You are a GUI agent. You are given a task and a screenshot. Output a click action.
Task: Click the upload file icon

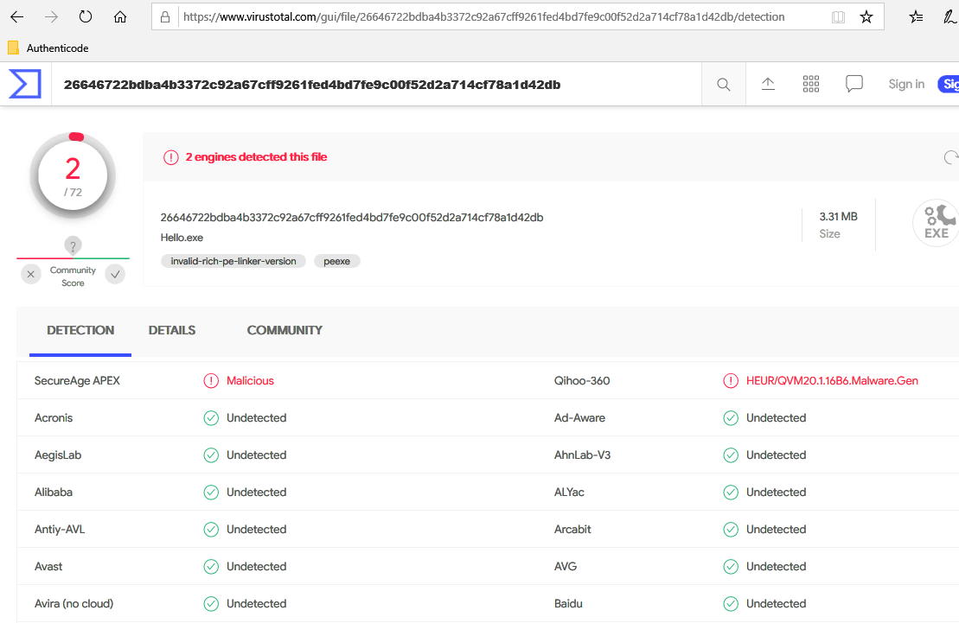[x=768, y=85]
